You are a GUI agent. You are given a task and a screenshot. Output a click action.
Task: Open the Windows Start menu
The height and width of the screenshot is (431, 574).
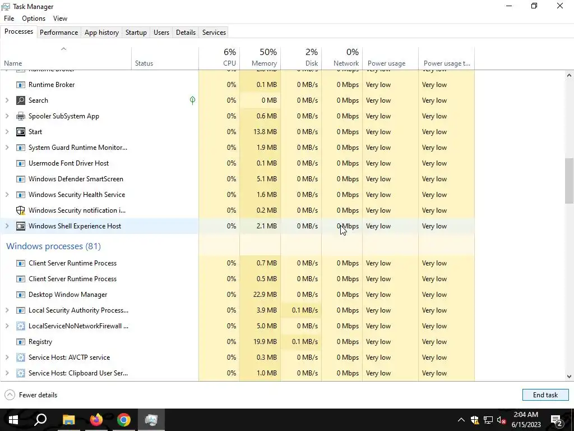tap(13, 420)
